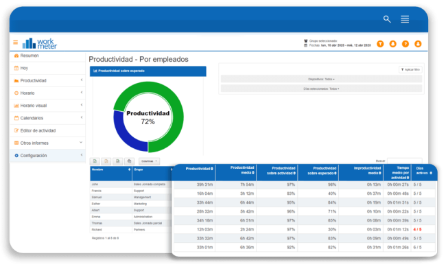This screenshot has width=446, height=271.
Task: Toggle the orange sidebar hamburger icon
Action: tap(15, 43)
